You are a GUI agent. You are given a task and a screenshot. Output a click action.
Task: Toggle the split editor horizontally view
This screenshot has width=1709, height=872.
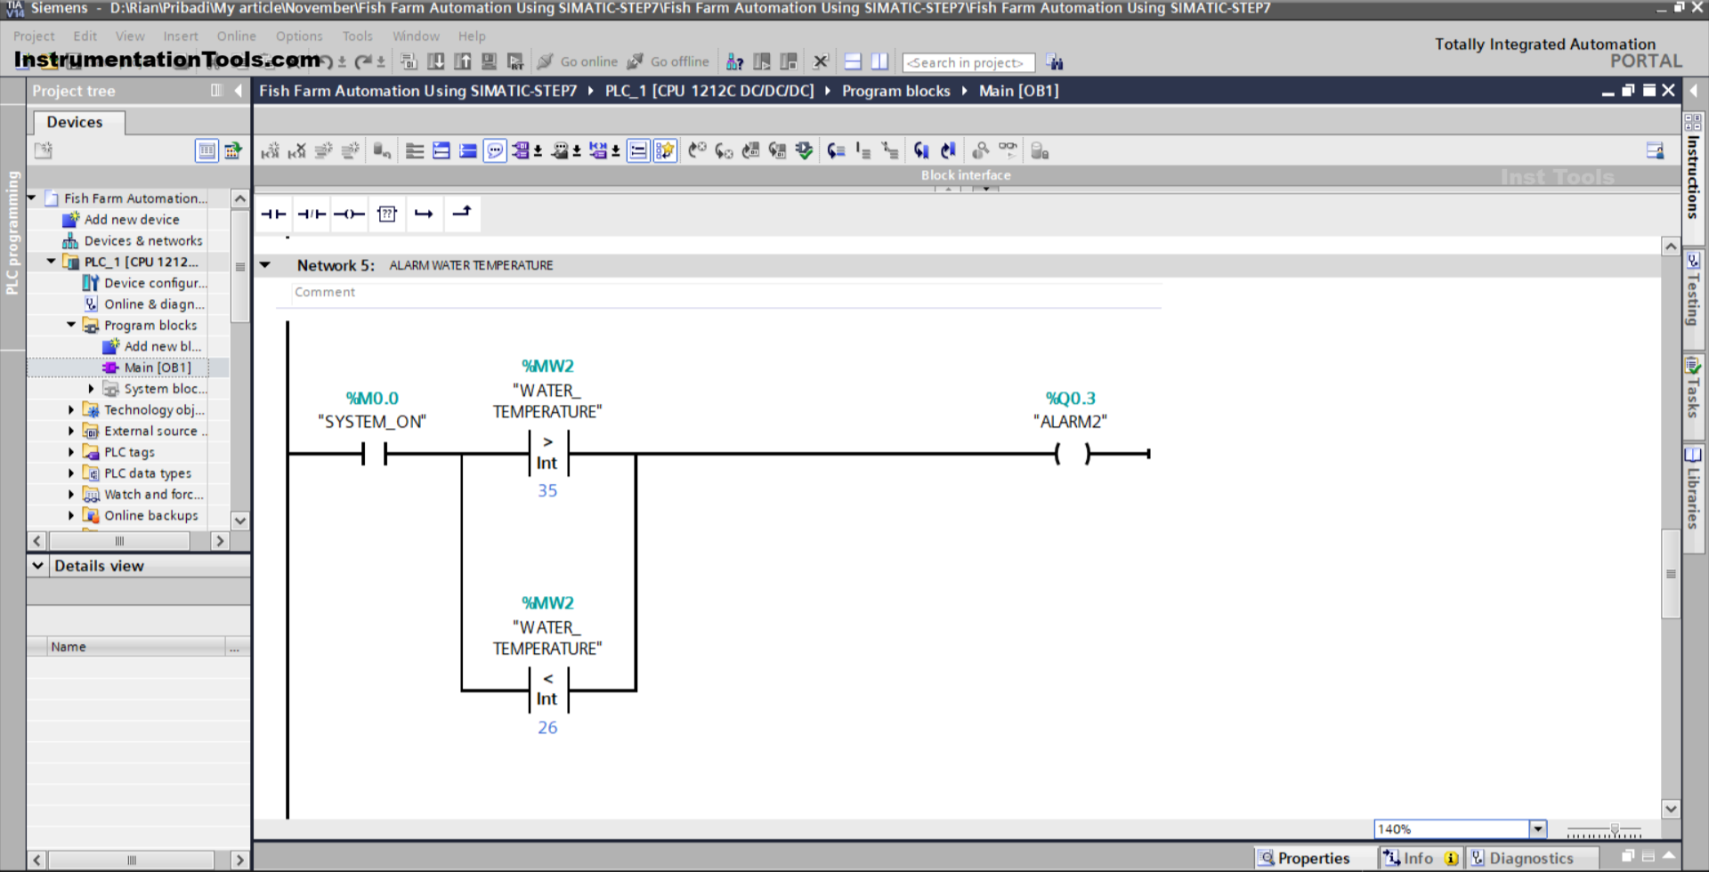coord(852,61)
